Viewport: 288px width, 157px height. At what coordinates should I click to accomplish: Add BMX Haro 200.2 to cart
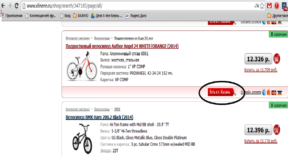coord(276,130)
